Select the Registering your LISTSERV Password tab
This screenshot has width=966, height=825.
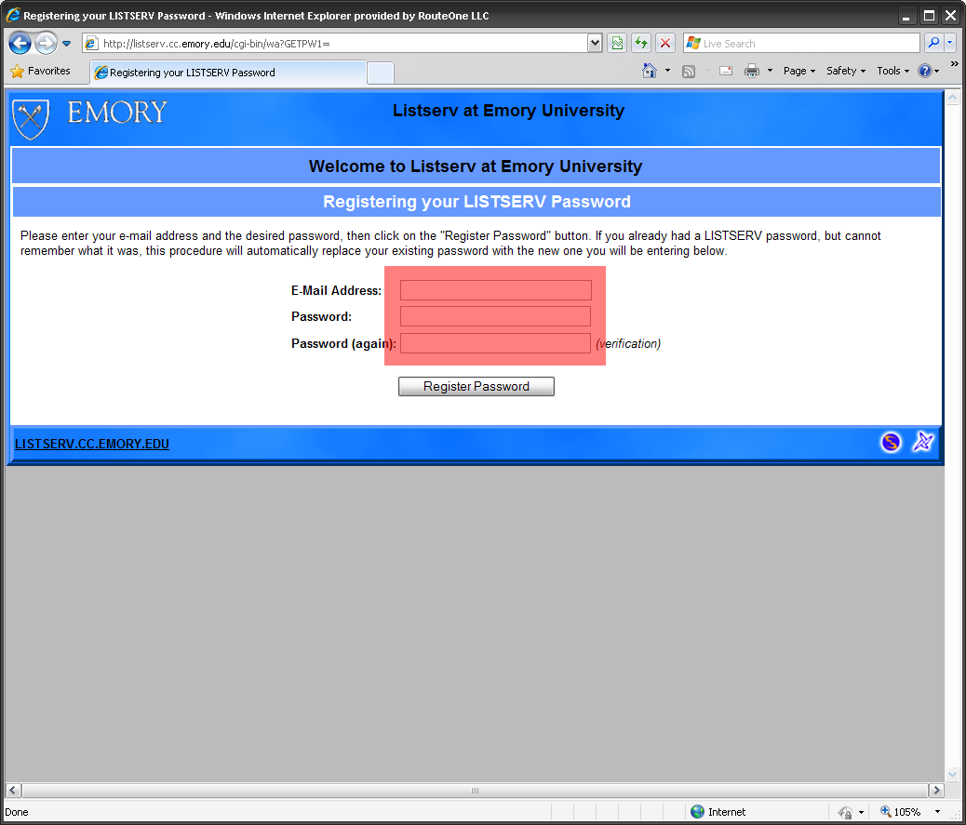pyautogui.click(x=228, y=73)
